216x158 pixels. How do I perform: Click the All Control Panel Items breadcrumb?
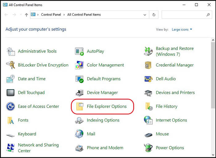pos(84,15)
